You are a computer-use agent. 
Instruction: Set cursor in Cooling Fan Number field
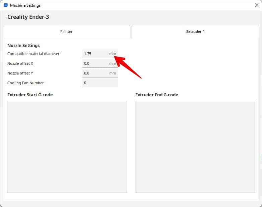100,83
